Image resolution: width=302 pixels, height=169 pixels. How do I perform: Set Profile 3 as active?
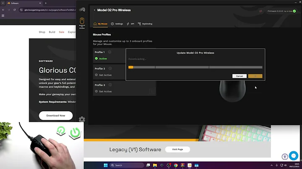pyautogui.click(x=103, y=92)
